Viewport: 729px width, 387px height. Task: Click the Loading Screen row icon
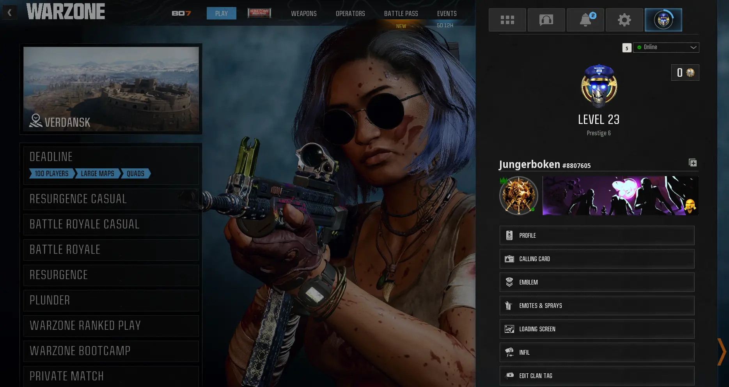[509, 329]
